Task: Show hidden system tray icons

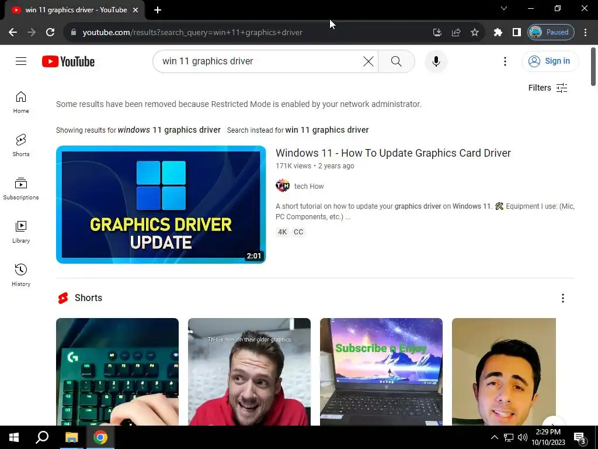Action: (x=494, y=437)
